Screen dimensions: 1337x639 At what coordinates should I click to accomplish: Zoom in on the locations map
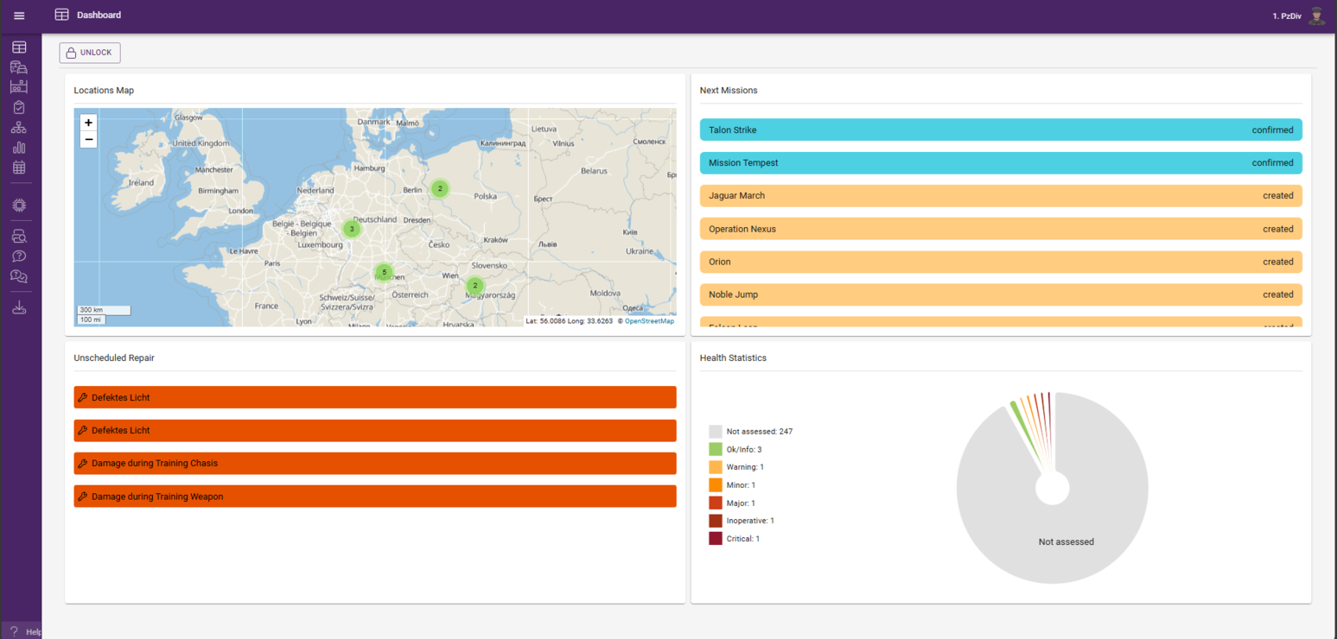pos(88,123)
